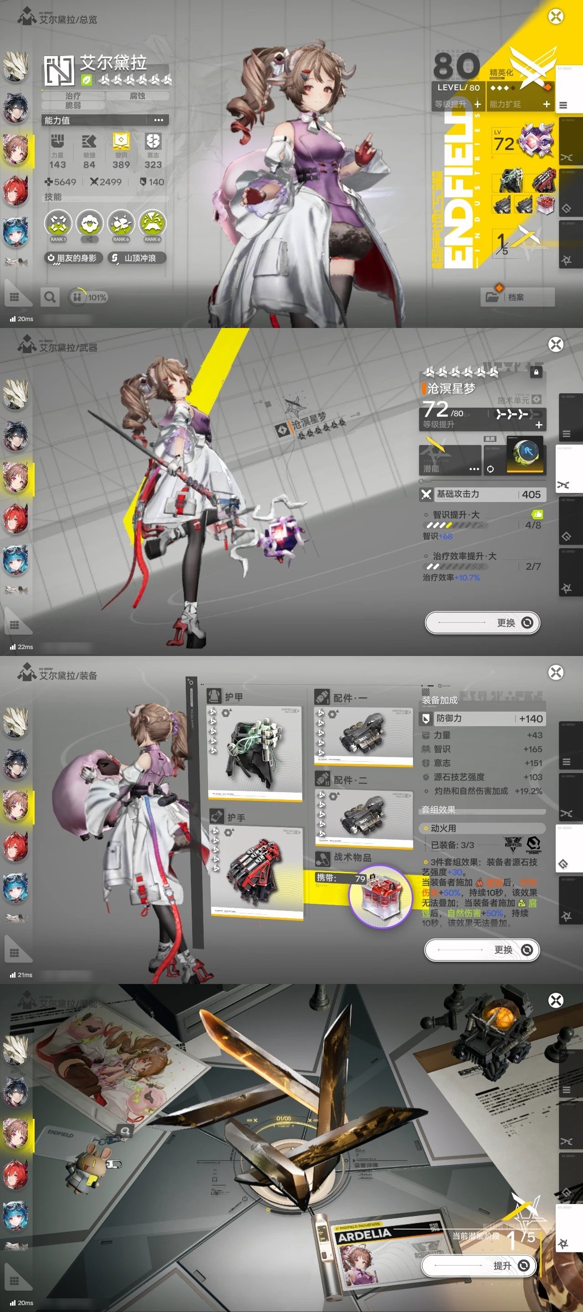Tap the magnifier icon beside the bunny keychain
This screenshot has width=583, height=1312.
pyautogui.click(x=125, y=1131)
